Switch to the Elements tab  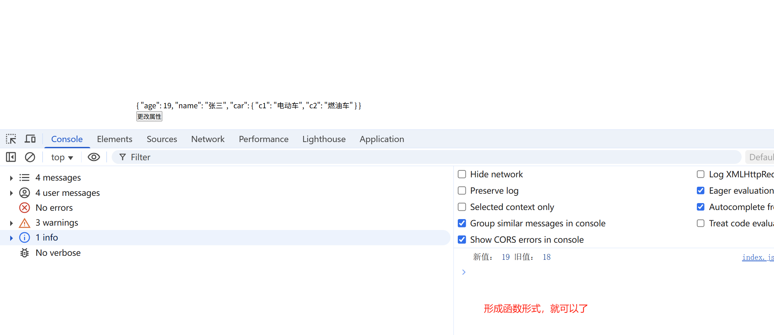click(x=115, y=139)
